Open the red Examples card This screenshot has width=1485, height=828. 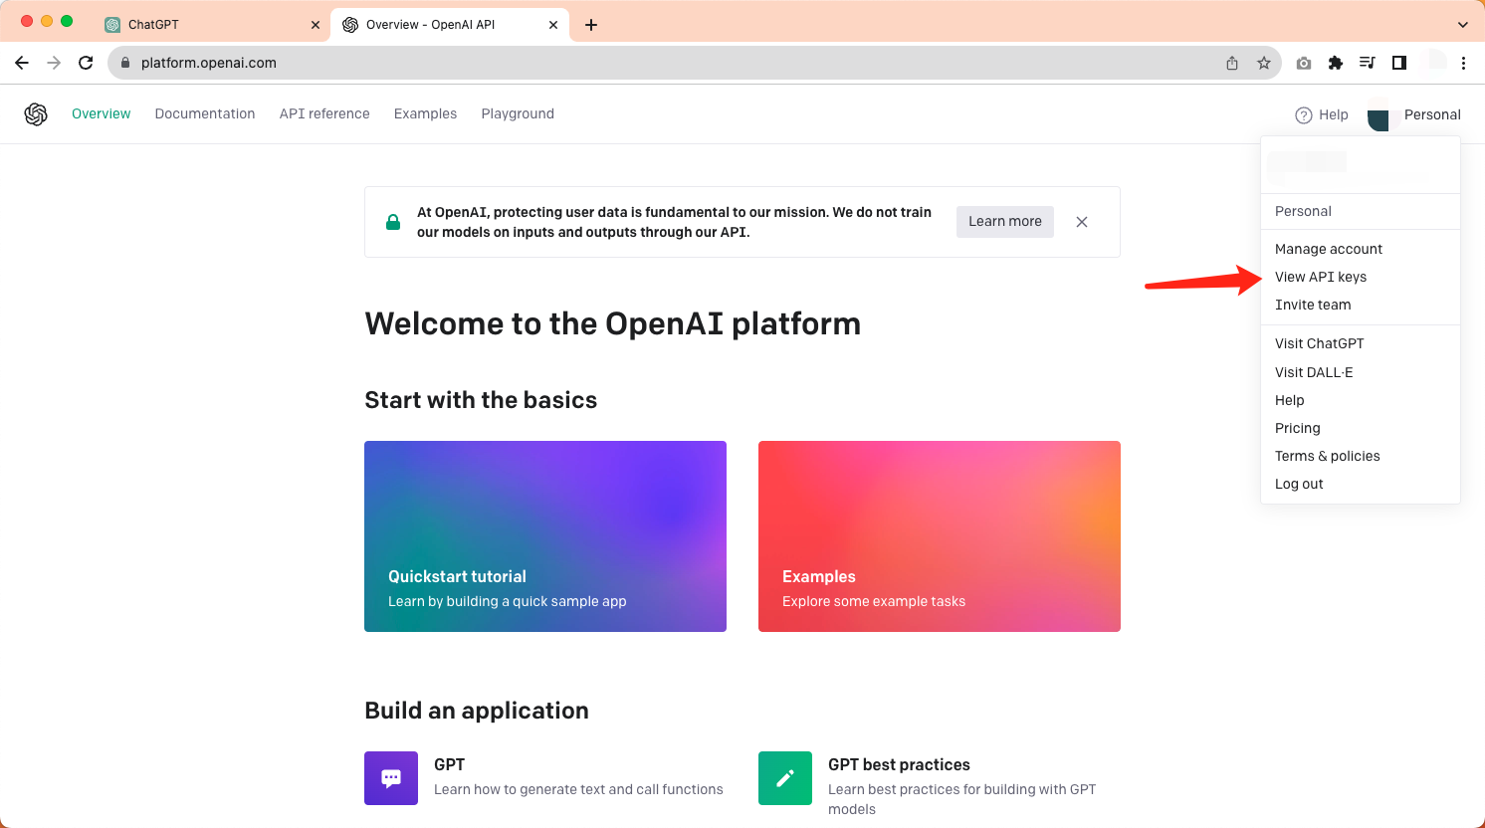point(940,536)
